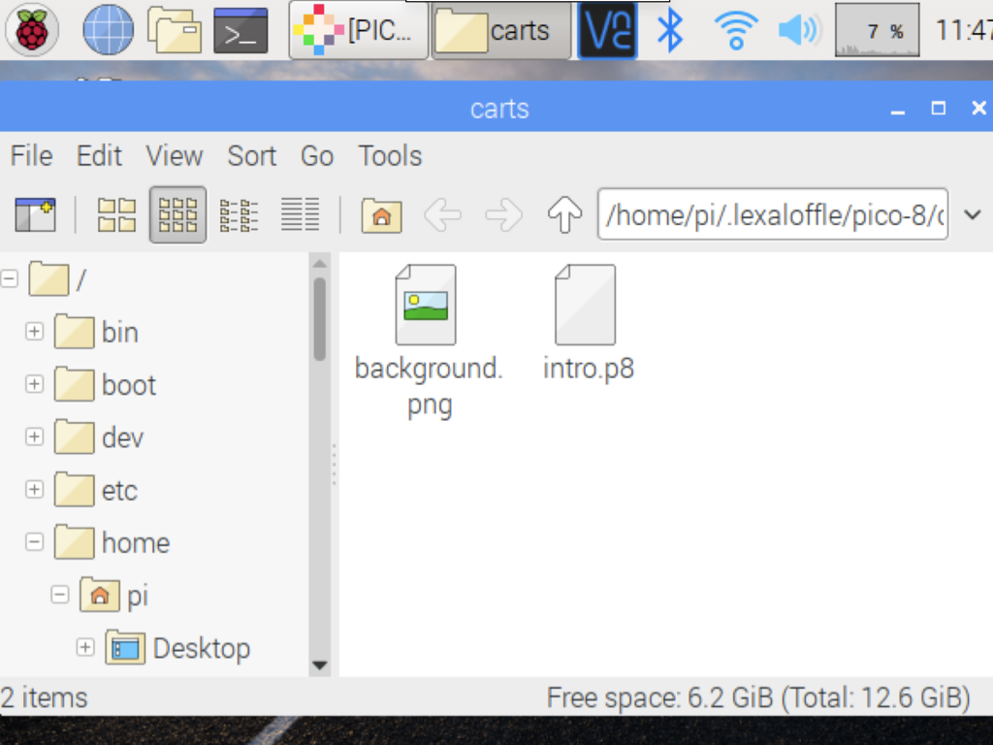The height and width of the screenshot is (745, 993).
Task: Click the "2 items" status bar text
Action: [x=45, y=697]
